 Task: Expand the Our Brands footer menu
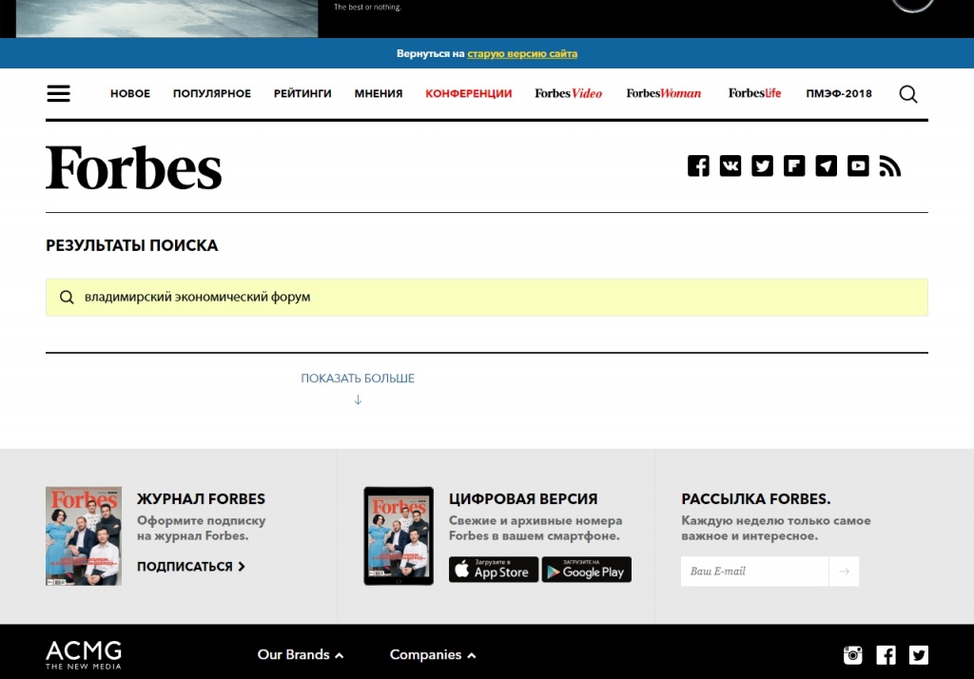coord(300,655)
